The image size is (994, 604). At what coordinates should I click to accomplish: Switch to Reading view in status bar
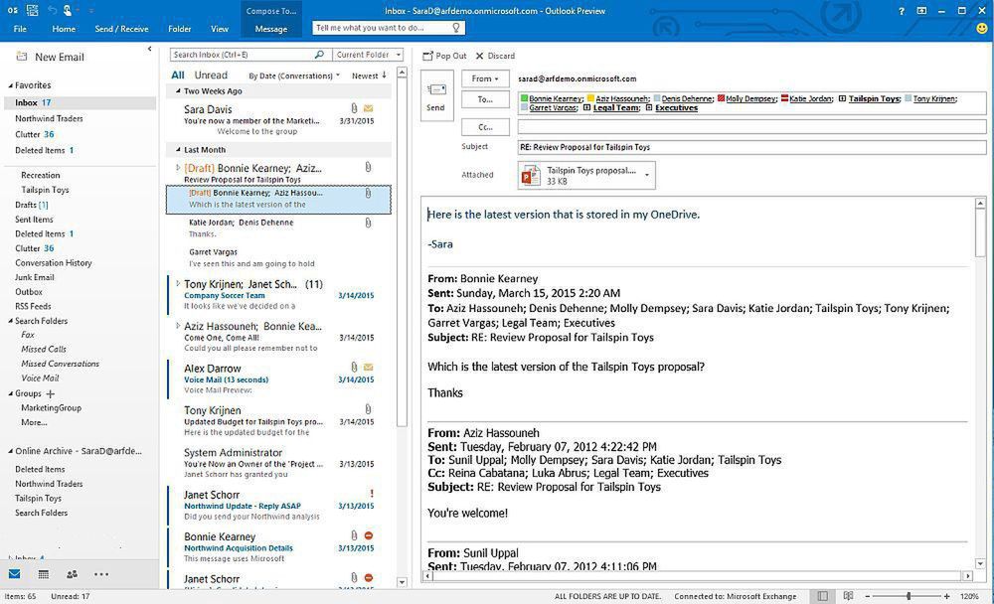pyautogui.click(x=848, y=596)
